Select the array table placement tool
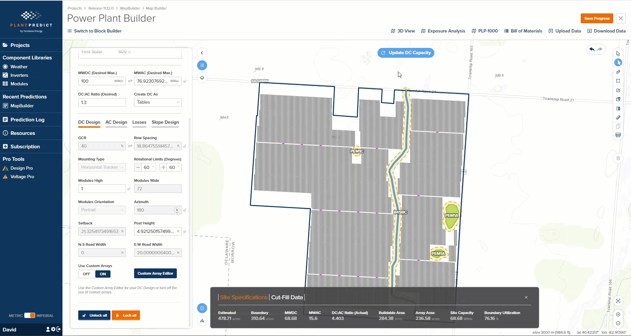 [618, 135]
